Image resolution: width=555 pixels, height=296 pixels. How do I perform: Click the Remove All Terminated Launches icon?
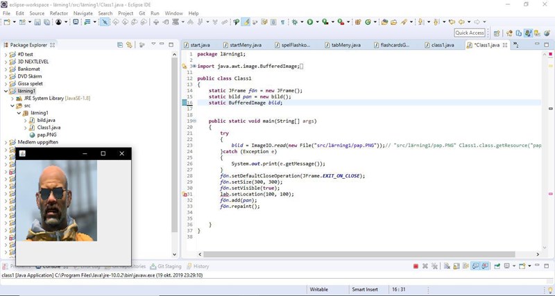[x=435, y=266]
